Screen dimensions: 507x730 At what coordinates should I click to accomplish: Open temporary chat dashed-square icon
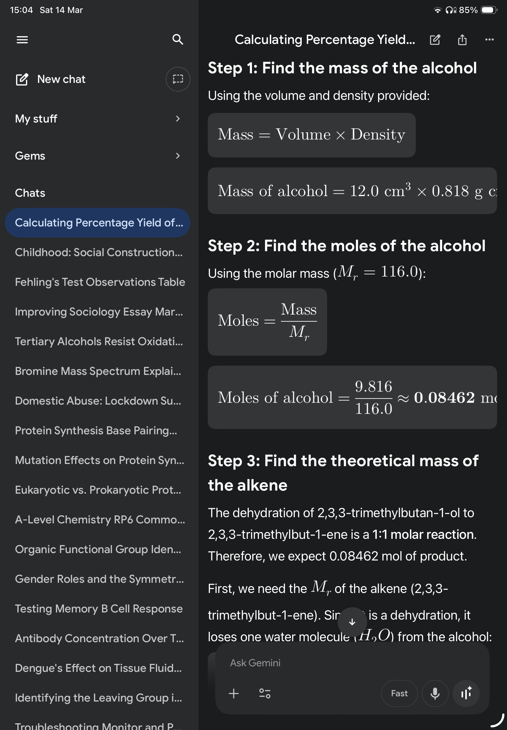pos(178,79)
